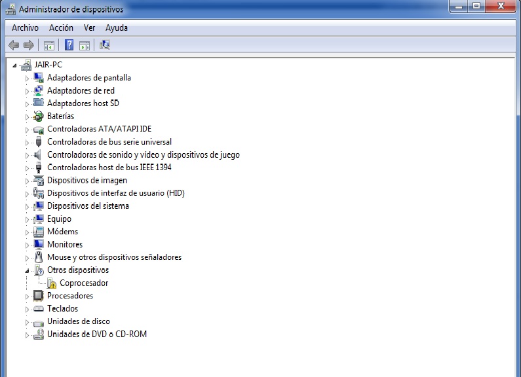Select 'Controladoras host de bus IEEE 1394' label
Screen dimensions: 521x377
pos(109,168)
